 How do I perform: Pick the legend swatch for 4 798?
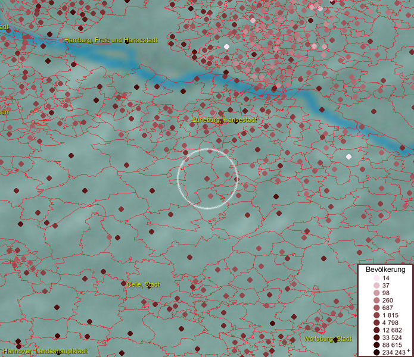coord(376,322)
